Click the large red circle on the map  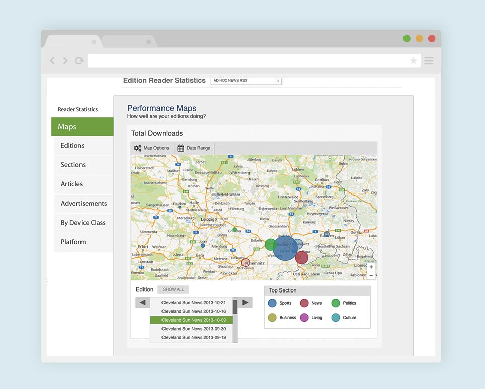point(301,257)
